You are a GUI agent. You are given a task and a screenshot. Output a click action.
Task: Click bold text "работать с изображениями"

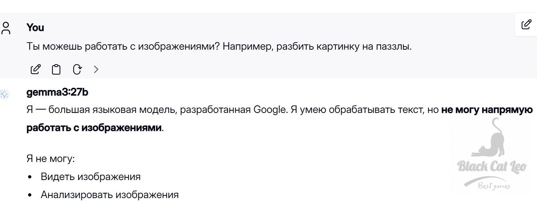point(94,128)
